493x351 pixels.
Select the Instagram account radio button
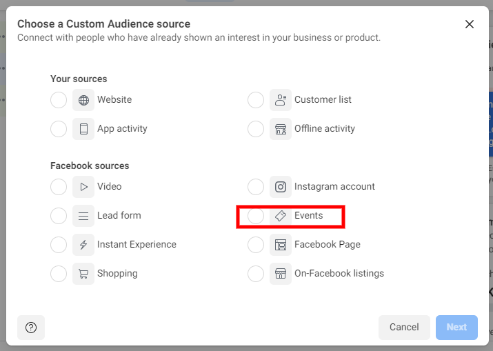point(256,187)
